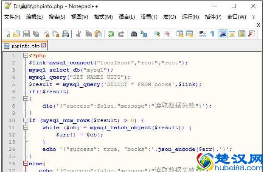Open the user-defined language dialog icon

tap(232, 34)
